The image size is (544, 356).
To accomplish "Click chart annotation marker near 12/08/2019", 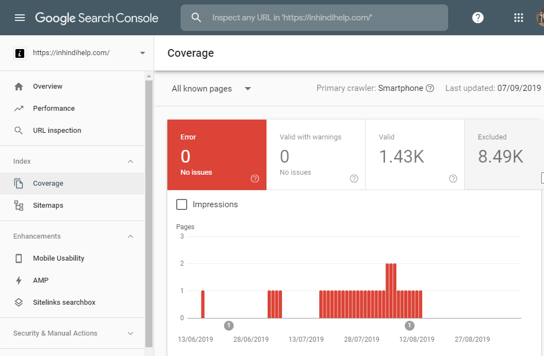I will click(x=410, y=326).
